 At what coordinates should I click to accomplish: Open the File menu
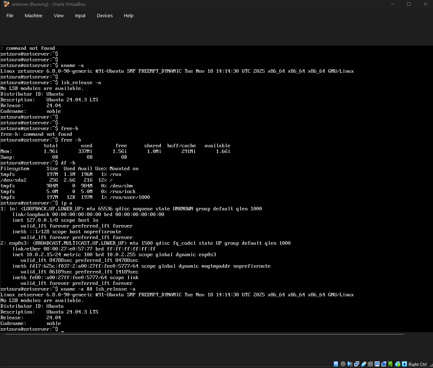point(10,15)
